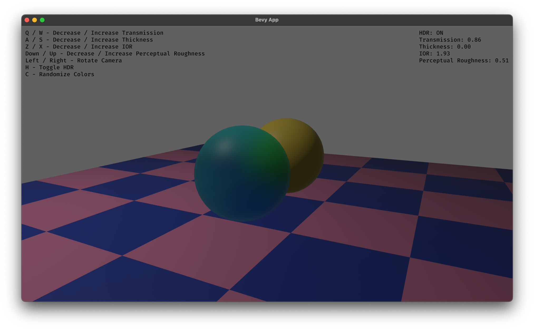Click the red close window button
This screenshot has width=534, height=330.
27,20
